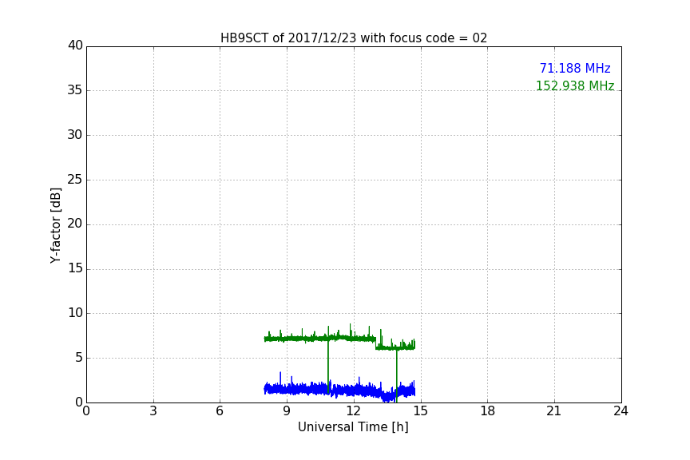This screenshot has width=690, height=460.
Task: Click x-axis tick label '24'
Action: tap(621, 411)
